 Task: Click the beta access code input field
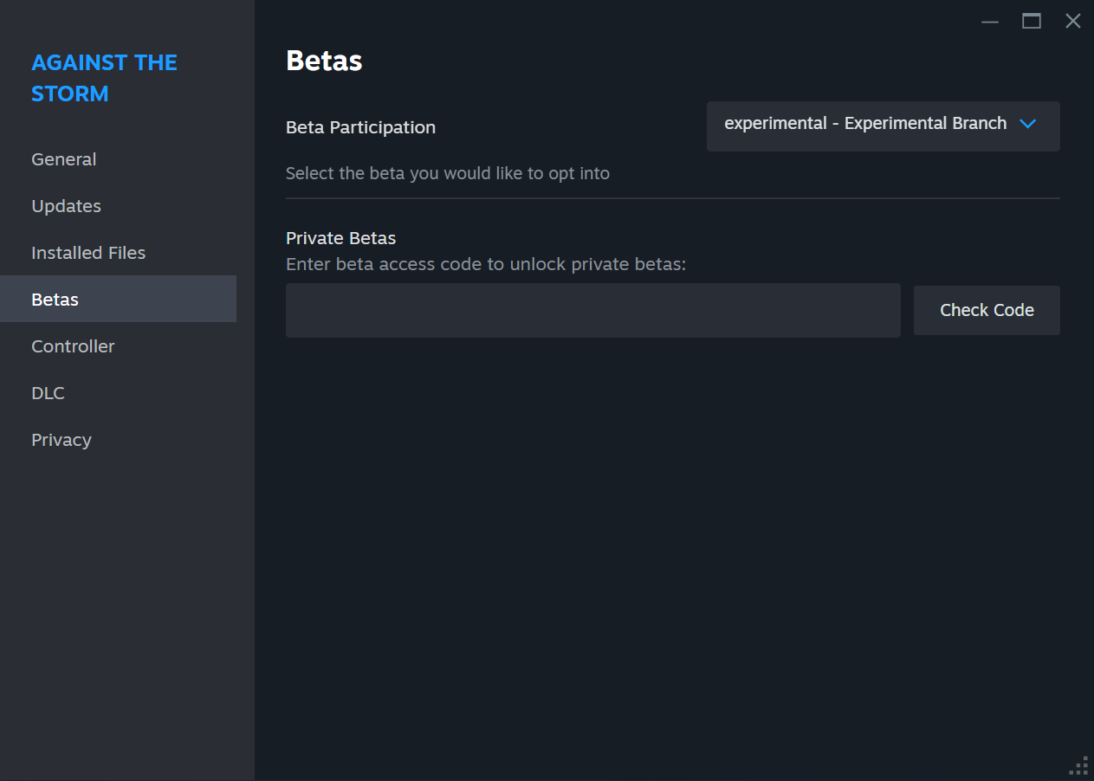(592, 310)
